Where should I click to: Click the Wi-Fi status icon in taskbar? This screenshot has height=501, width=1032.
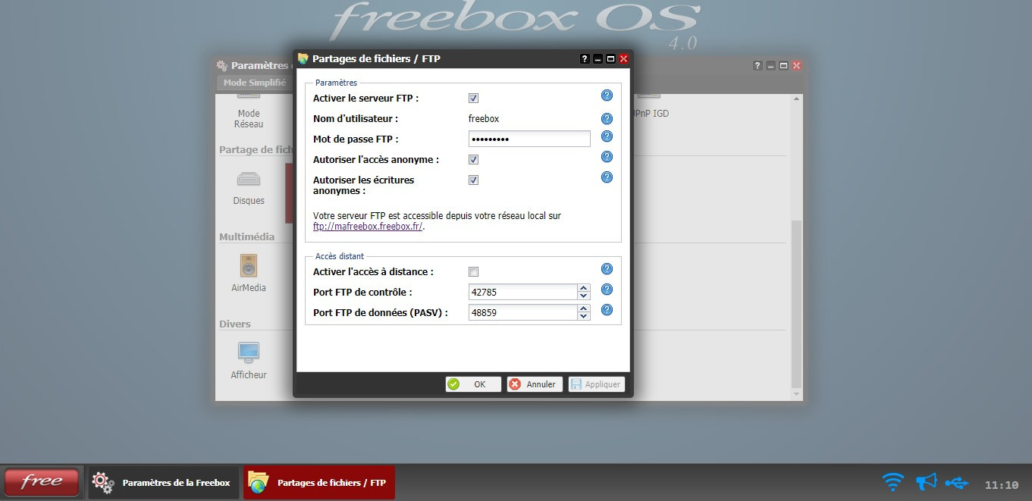pos(893,481)
